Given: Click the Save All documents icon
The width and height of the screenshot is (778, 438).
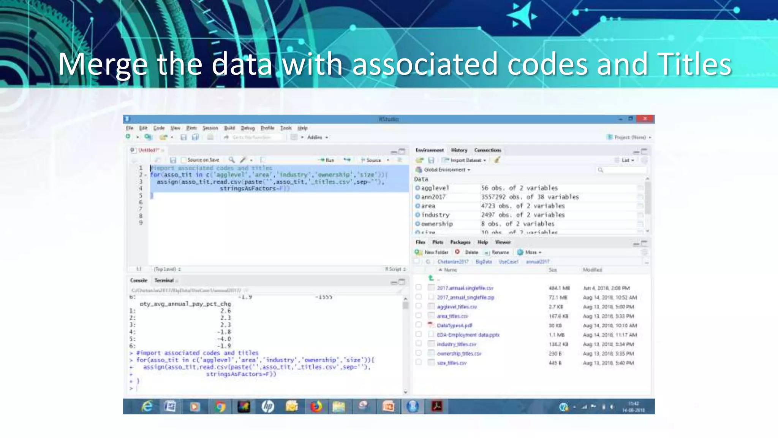Looking at the screenshot, I should (195, 137).
